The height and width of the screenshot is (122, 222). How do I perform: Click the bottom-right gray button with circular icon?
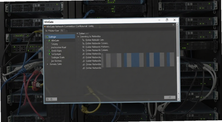(x=170, y=97)
